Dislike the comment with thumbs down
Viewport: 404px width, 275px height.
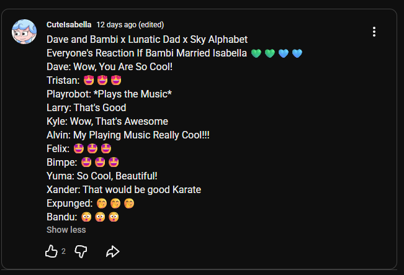point(81,251)
